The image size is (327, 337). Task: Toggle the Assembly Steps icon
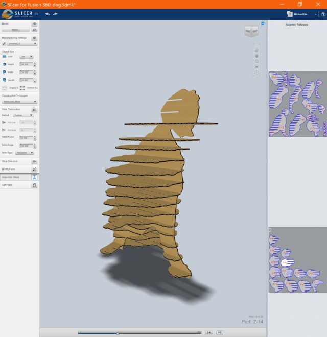click(x=34, y=177)
